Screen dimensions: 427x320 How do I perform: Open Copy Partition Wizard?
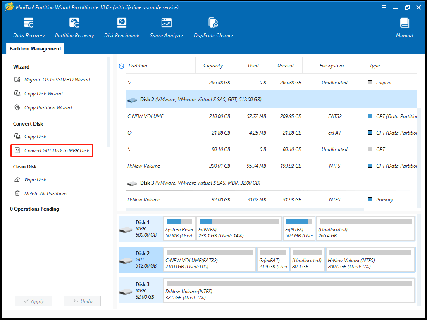click(x=48, y=107)
